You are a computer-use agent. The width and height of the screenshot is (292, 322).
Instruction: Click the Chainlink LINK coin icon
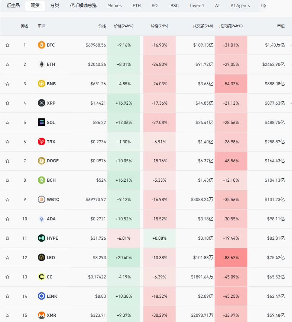[42, 296]
